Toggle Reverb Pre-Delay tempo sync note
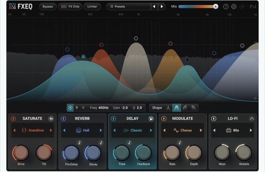The height and width of the screenshot is (172, 265). [x=79, y=143]
